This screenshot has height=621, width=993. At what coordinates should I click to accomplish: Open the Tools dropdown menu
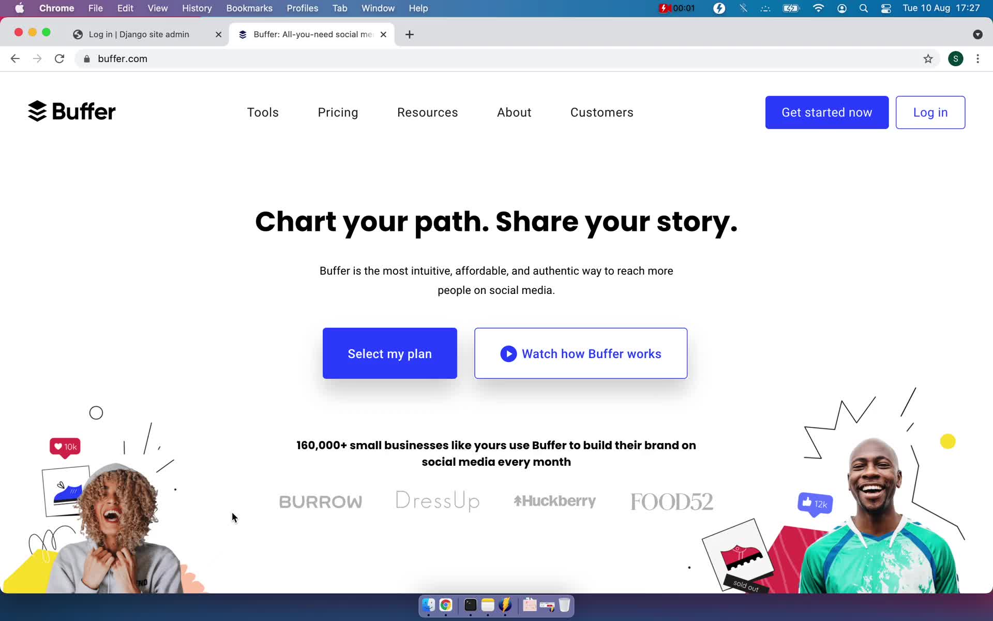click(x=262, y=112)
